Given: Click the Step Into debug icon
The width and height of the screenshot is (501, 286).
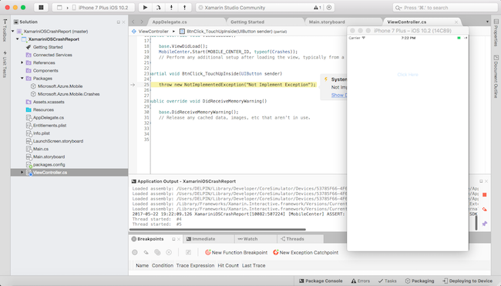Looking at the screenshot, I should pos(171,8).
